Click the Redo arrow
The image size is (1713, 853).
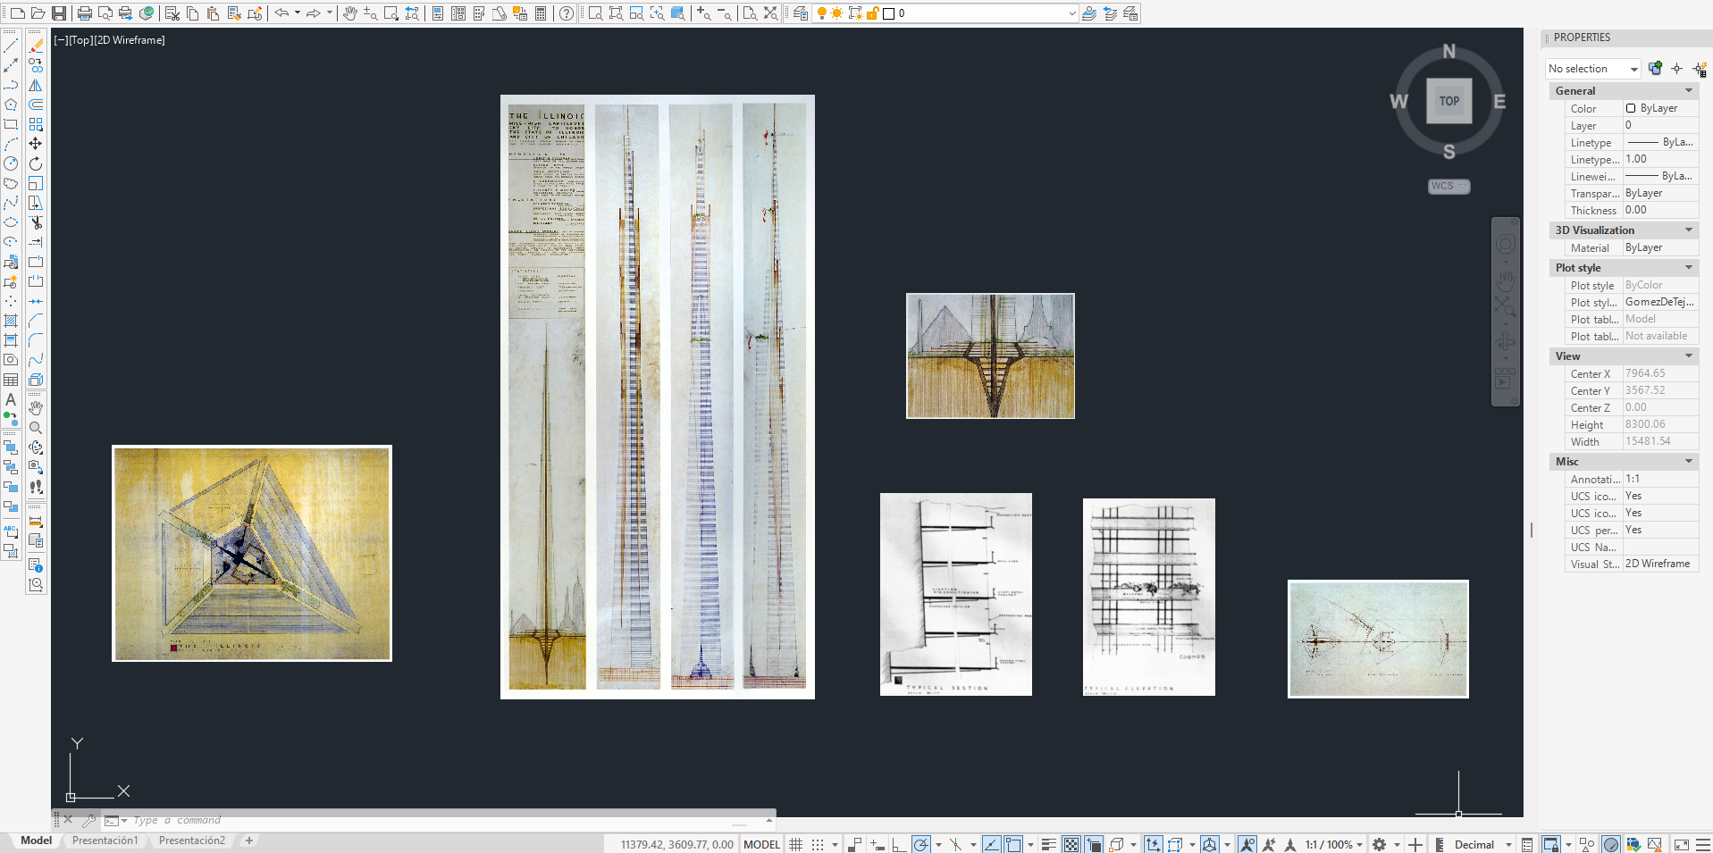point(314,13)
